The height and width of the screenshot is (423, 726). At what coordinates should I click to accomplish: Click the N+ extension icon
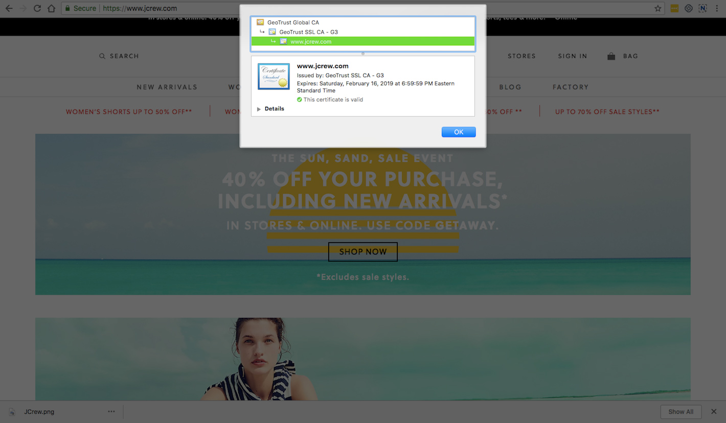click(x=703, y=8)
